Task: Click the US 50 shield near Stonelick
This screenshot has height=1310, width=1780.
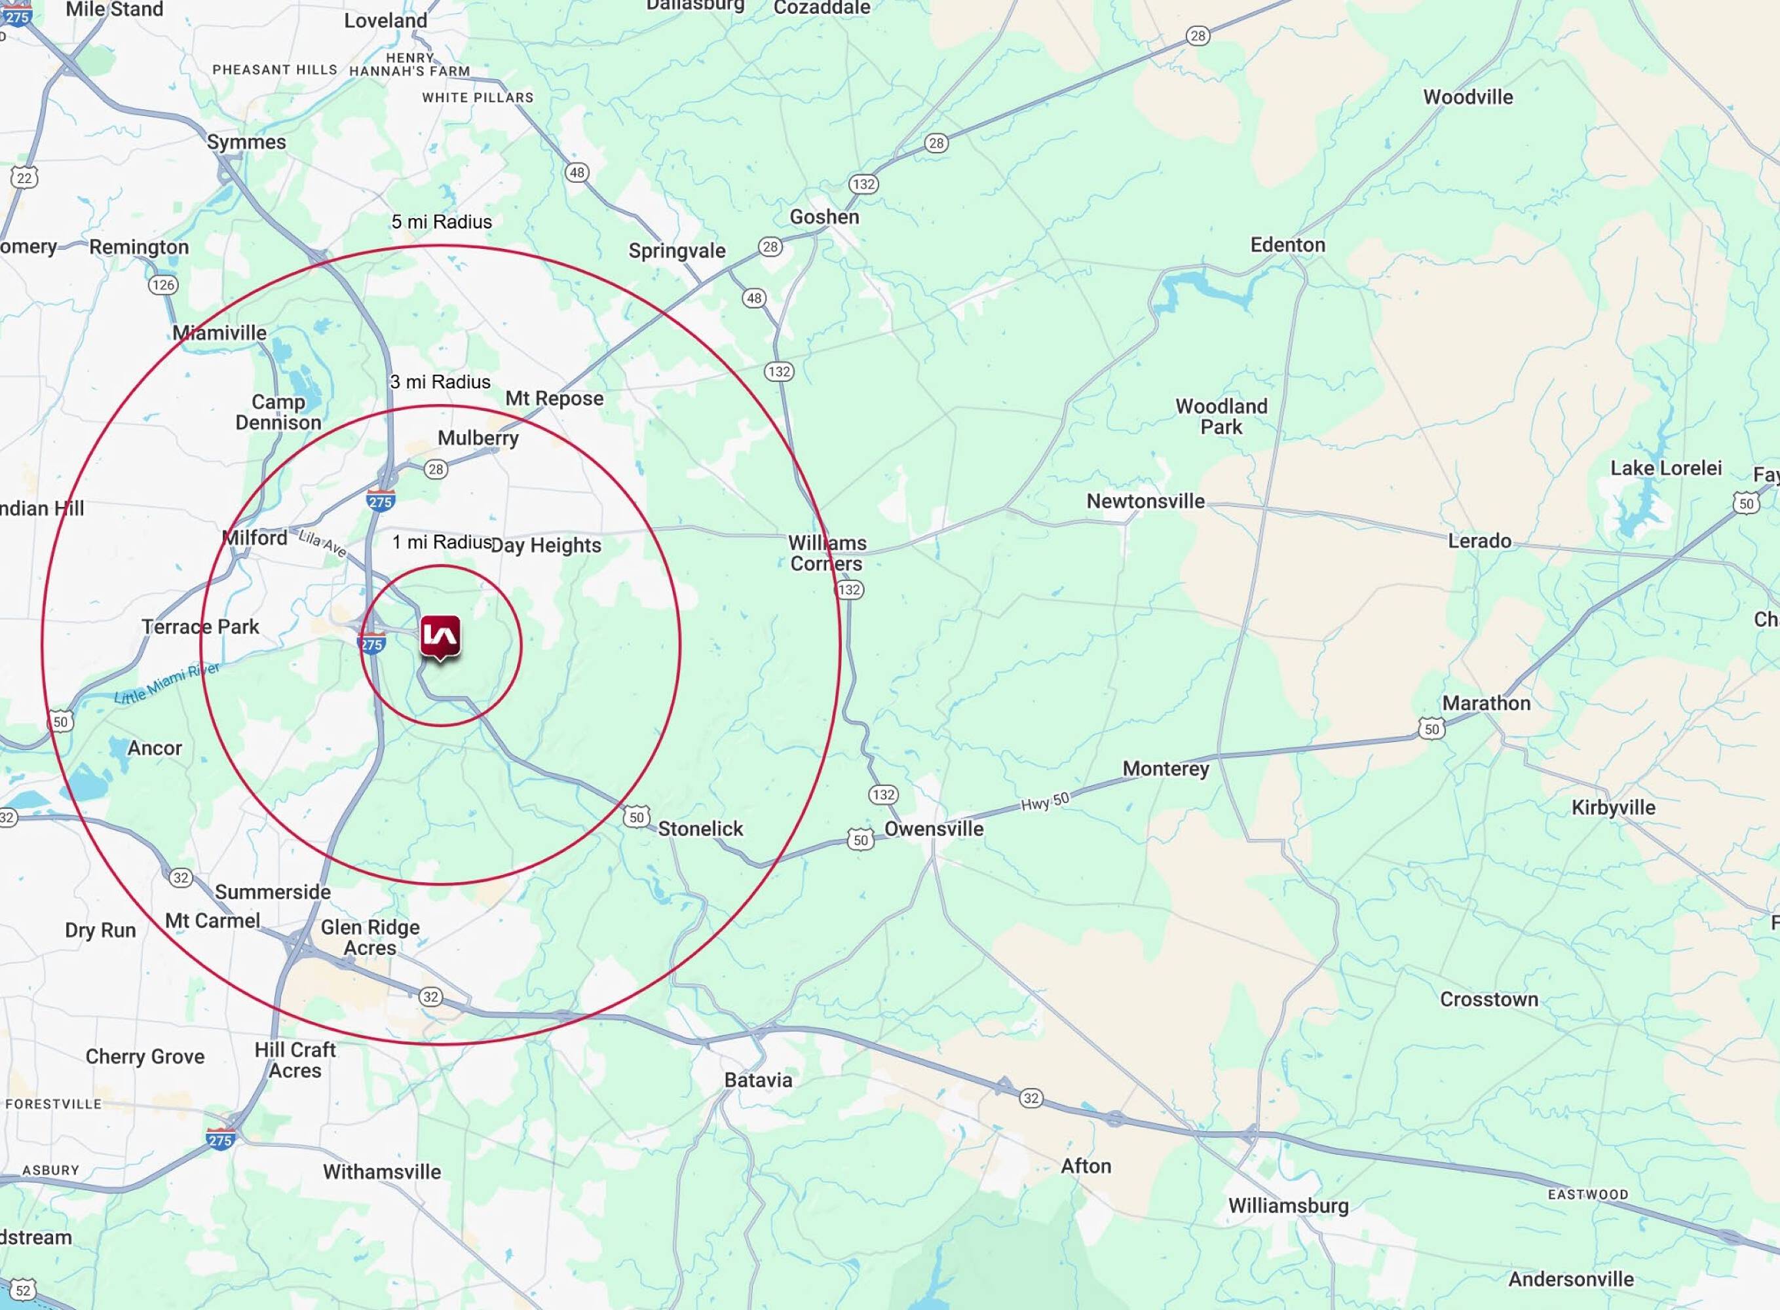Action: (x=636, y=817)
